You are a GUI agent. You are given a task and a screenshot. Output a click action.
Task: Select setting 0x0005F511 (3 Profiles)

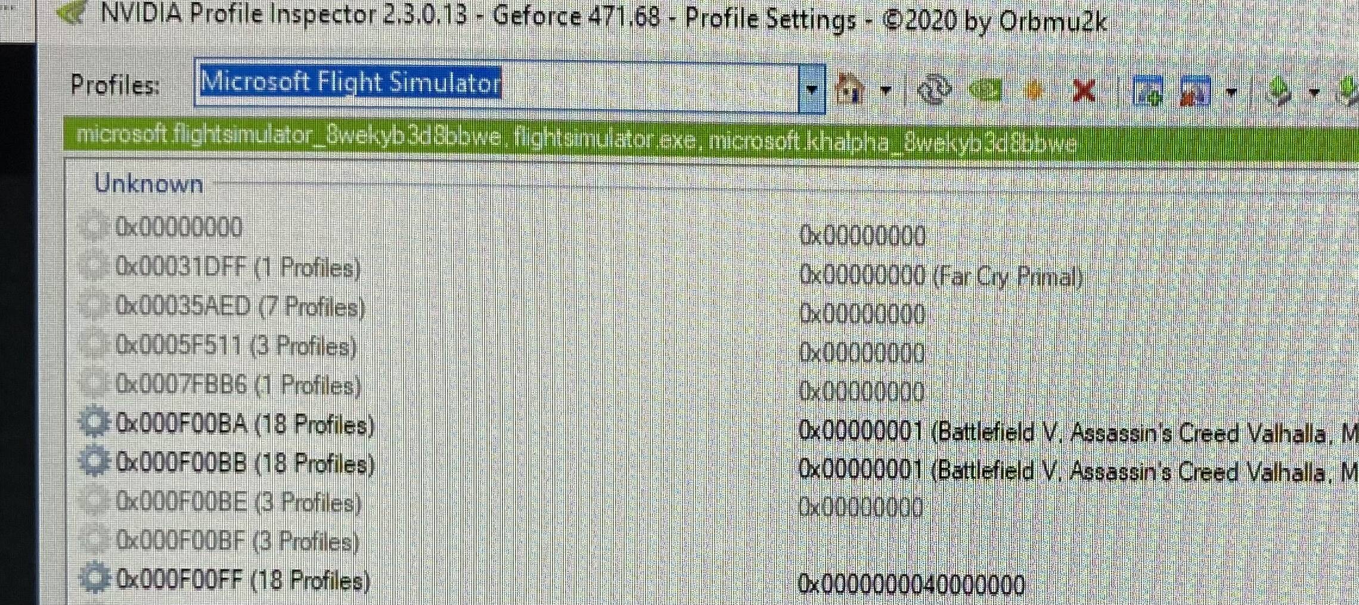(236, 346)
